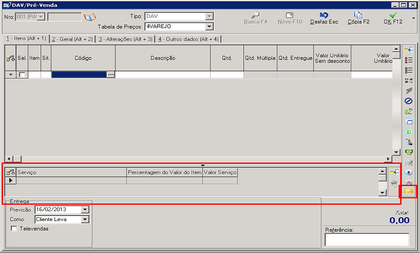Enable the Televendas checkbox
Image resolution: width=420 pixels, height=253 pixels.
coord(14,229)
